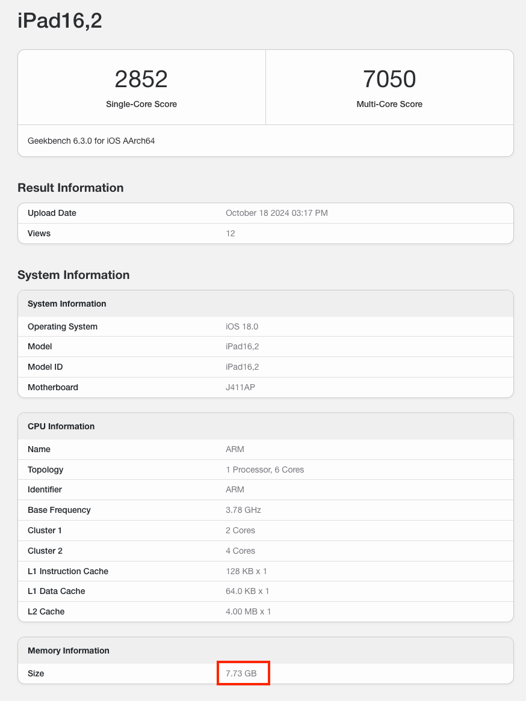Select the October 18 2024 03:17 PM value

(x=277, y=213)
